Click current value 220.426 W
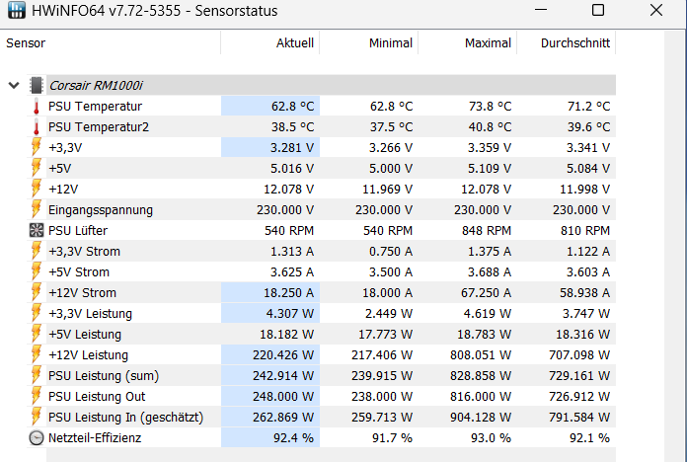 tap(283, 354)
